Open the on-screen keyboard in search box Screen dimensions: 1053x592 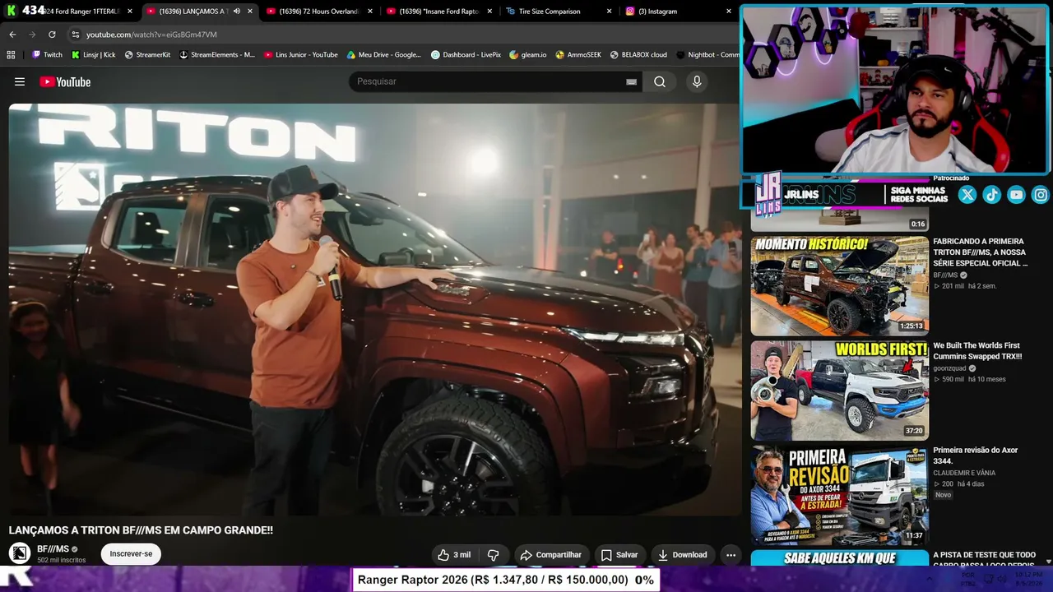631,81
